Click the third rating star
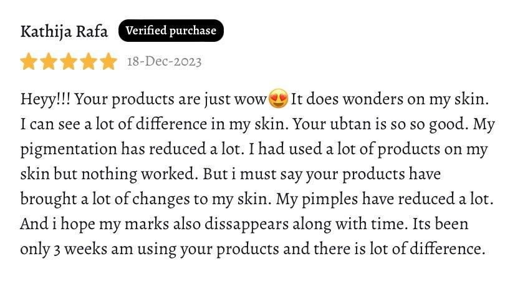 coord(69,61)
